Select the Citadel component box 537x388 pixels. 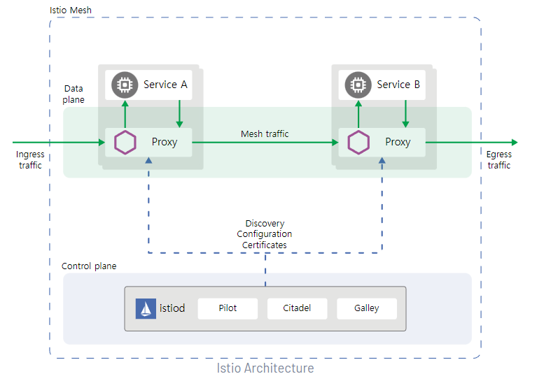pyautogui.click(x=298, y=309)
